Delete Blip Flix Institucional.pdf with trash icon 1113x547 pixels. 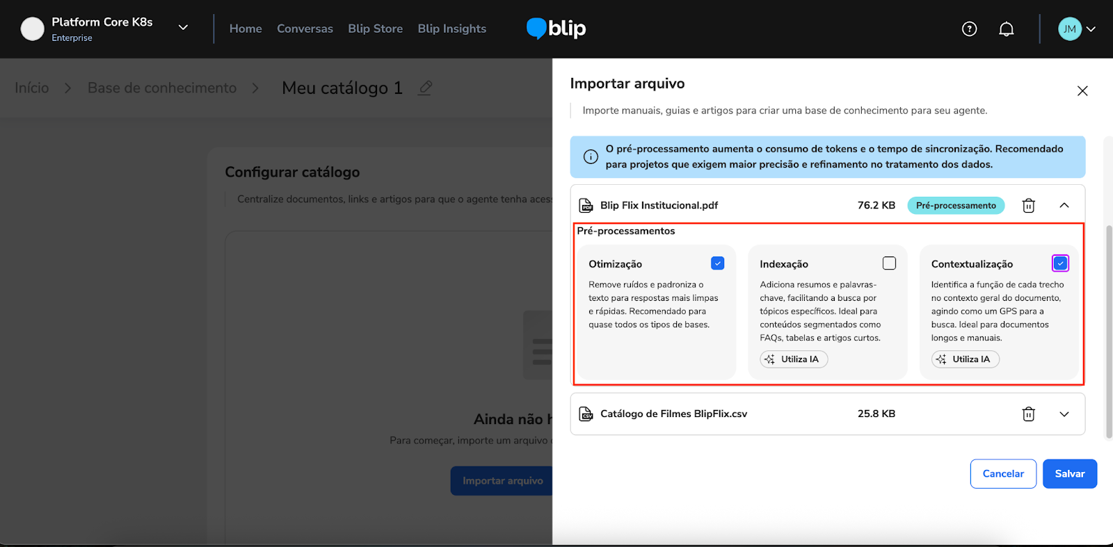click(1028, 206)
